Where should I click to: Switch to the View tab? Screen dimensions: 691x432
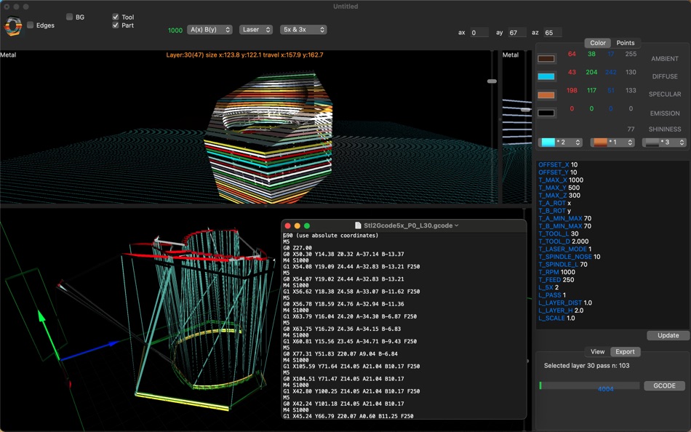click(x=597, y=352)
